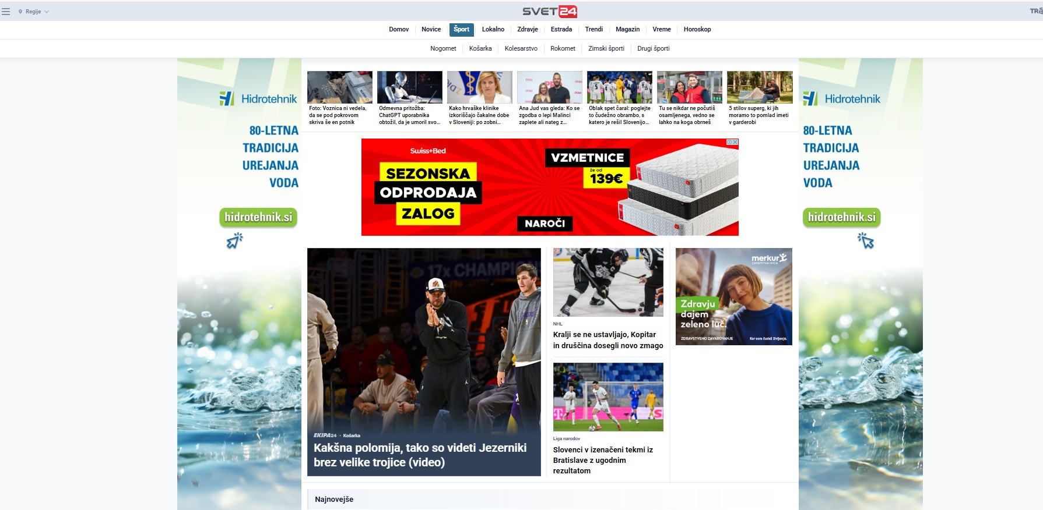The height and width of the screenshot is (510, 1043).
Task: Open the Nogomet subcategory
Action: [443, 48]
